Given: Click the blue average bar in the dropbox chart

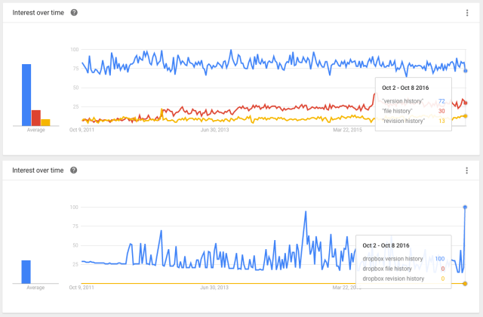Looking at the screenshot, I should 26,272.
